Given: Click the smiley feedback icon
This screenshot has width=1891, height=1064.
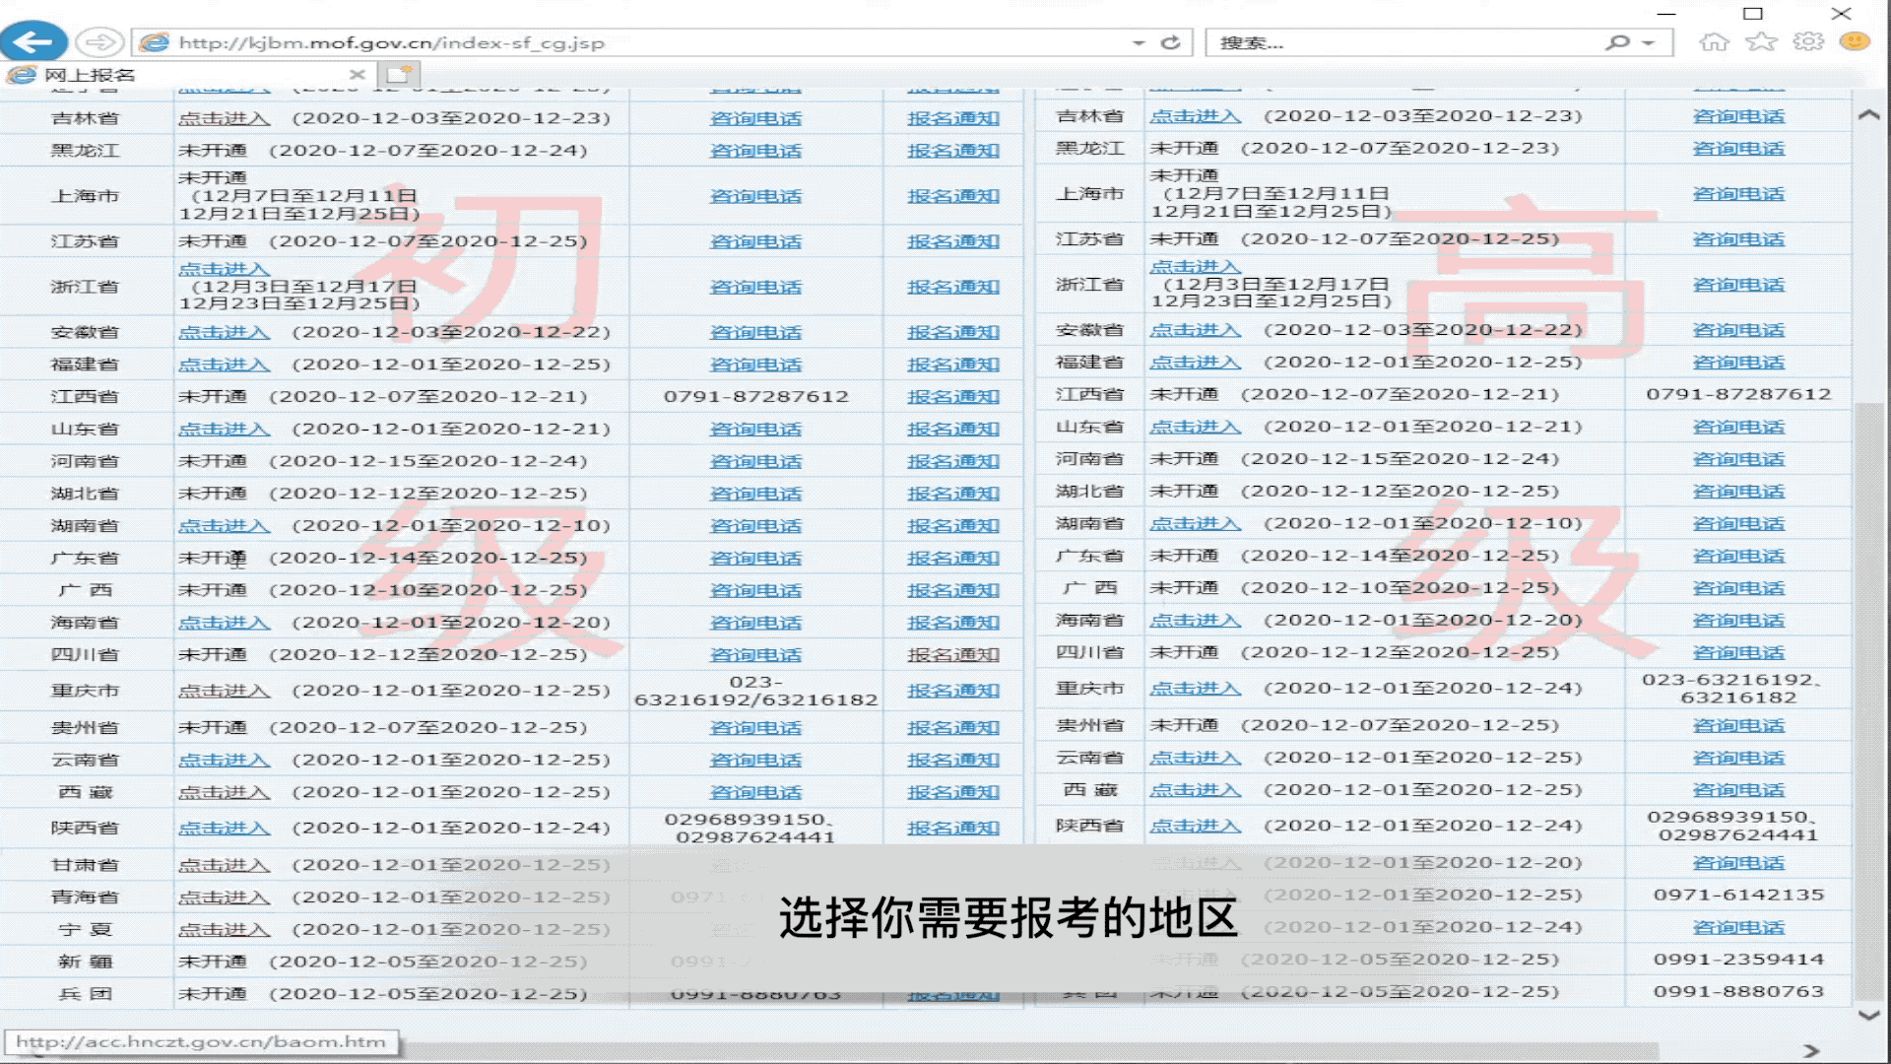Looking at the screenshot, I should coord(1855,41).
